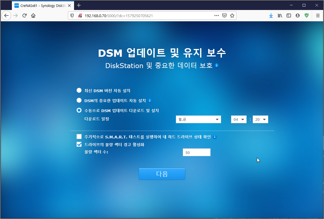This screenshot has height=219, width=324.
Task: Toggle the sidebar view
Action: (289, 16)
